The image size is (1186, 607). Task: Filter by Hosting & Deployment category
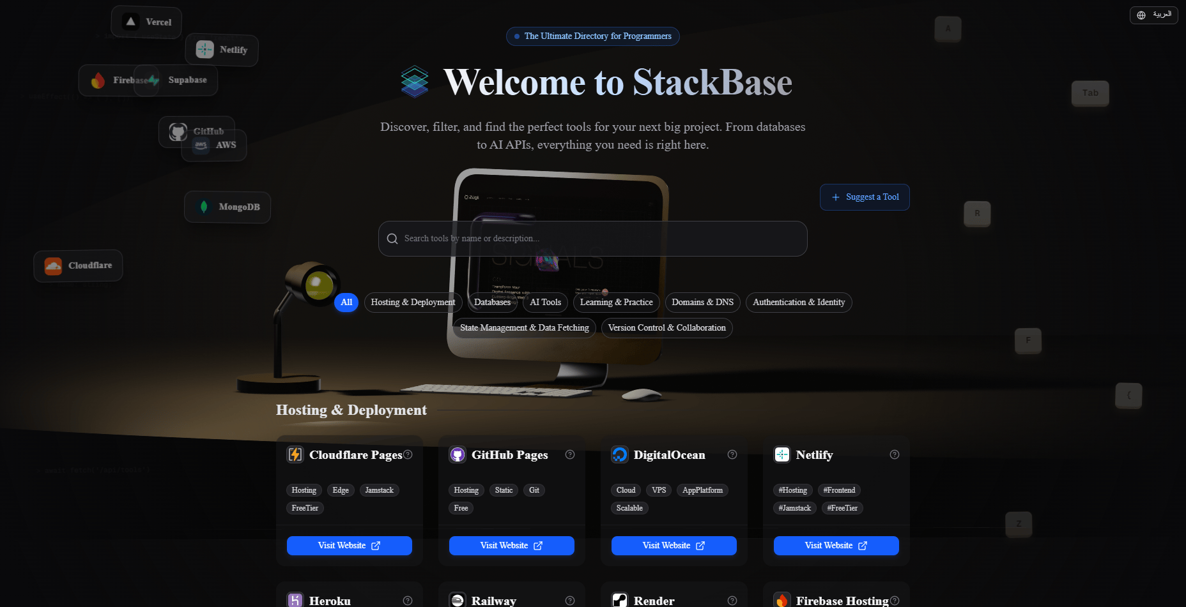pyautogui.click(x=413, y=303)
